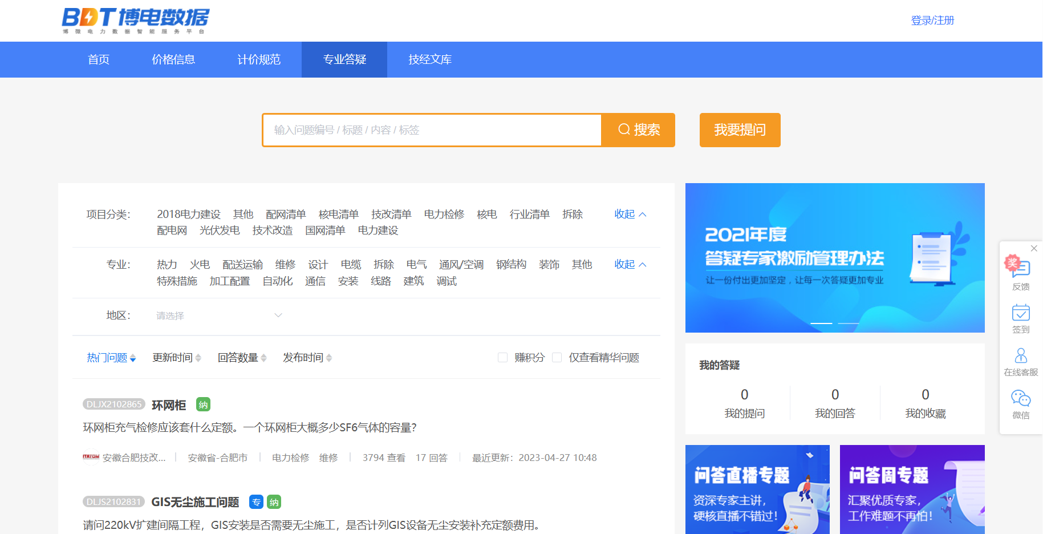Open 技经文库 navigation tab
Screen dimensions: 1043x534
point(430,59)
